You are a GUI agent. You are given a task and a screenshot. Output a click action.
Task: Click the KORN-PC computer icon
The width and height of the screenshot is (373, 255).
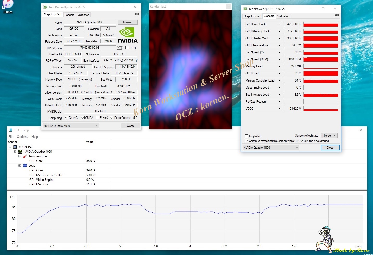point(15,147)
